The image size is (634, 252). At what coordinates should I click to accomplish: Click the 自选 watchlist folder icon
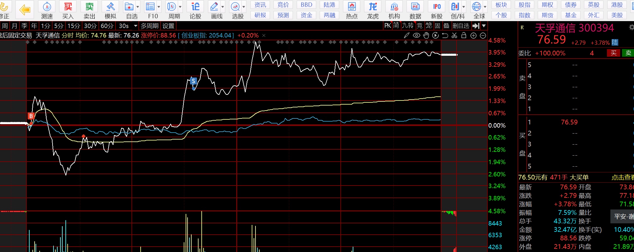129,7
